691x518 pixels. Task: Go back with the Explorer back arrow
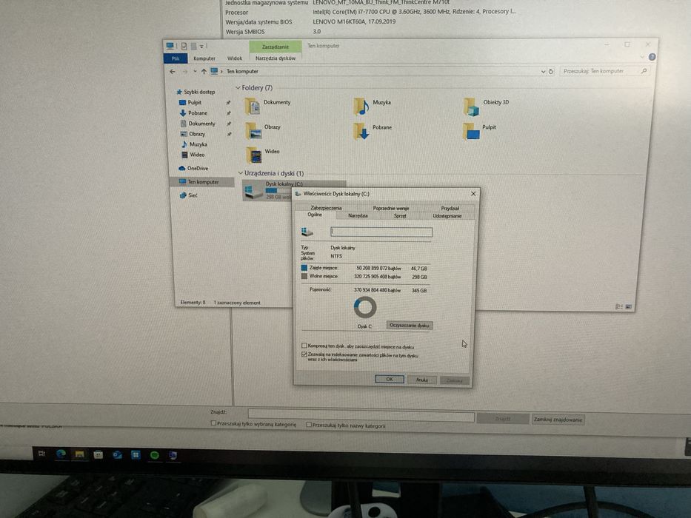pyautogui.click(x=173, y=71)
